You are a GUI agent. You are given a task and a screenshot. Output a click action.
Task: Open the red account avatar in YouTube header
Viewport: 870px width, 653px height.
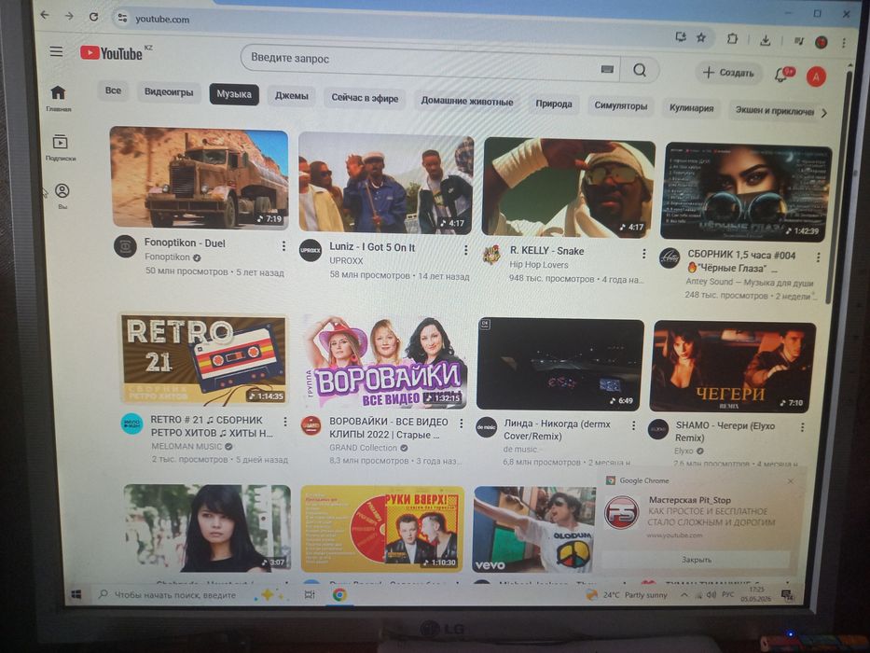[816, 76]
